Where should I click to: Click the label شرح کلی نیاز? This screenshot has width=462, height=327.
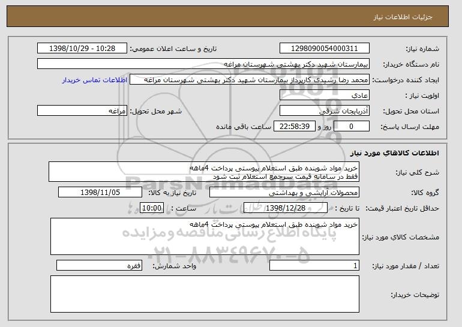pyautogui.click(x=417, y=172)
